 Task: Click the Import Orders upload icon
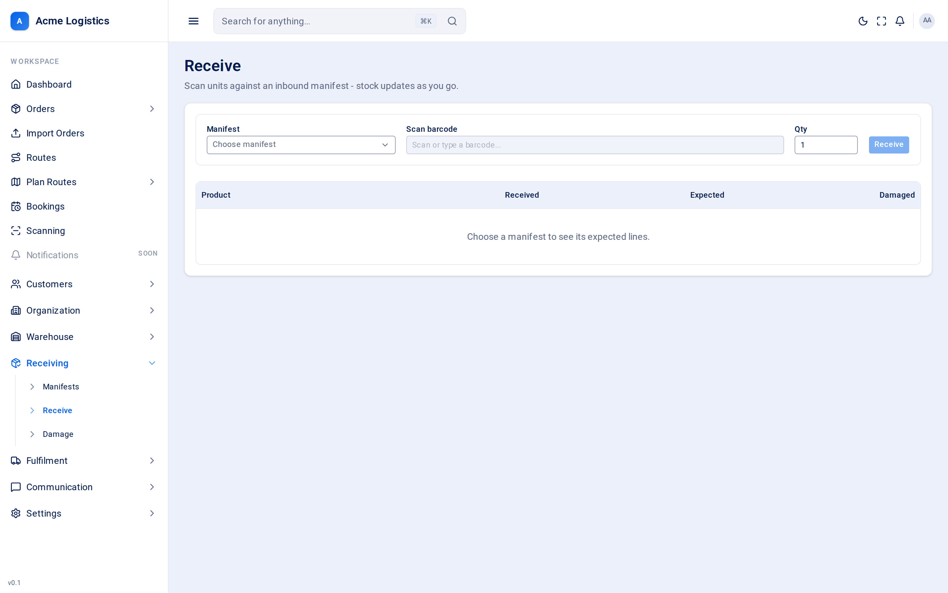[16, 133]
